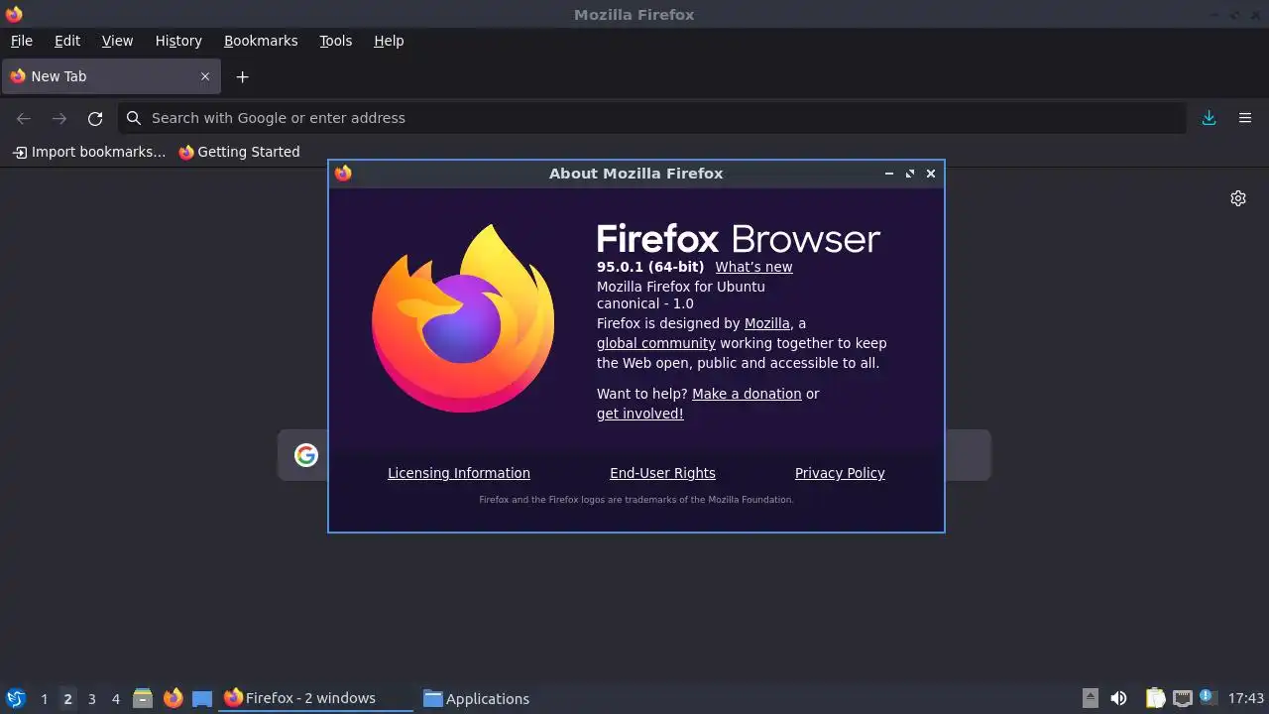Switch to workspace 4
Viewport: 1269px width, 714px height.
click(115, 699)
